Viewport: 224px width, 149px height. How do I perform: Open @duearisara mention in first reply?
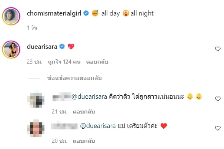89,96
